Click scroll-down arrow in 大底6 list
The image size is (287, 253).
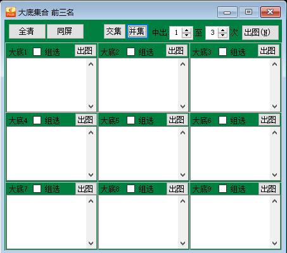274,175
